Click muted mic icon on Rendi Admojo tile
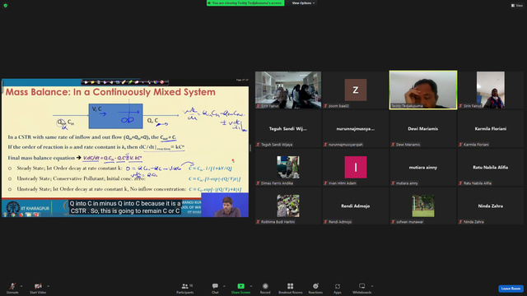 click(325, 222)
